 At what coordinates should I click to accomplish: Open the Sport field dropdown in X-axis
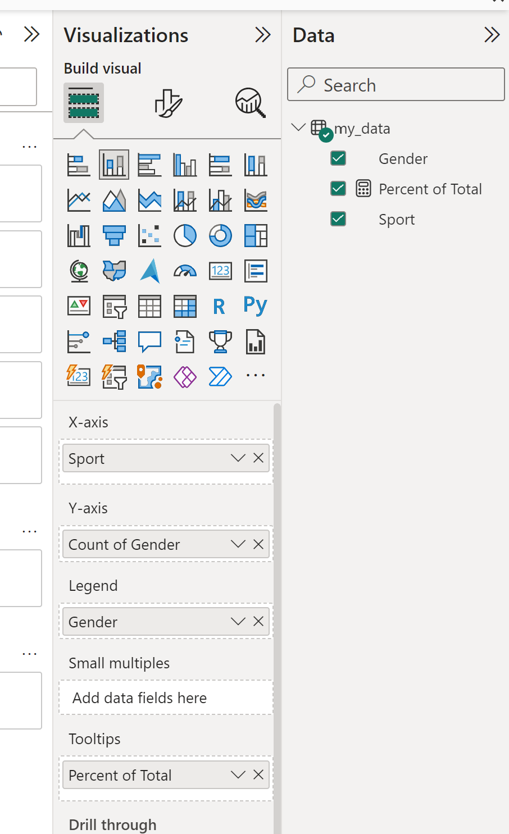(x=238, y=458)
